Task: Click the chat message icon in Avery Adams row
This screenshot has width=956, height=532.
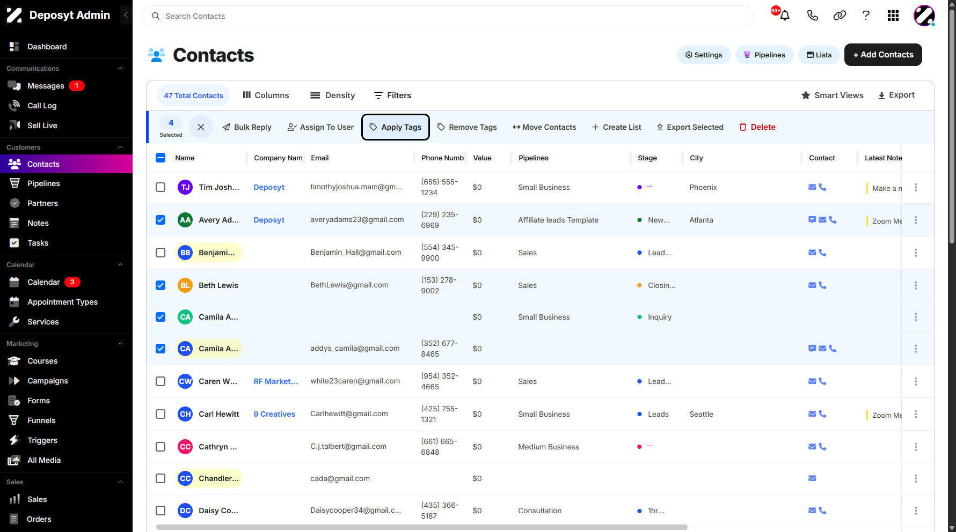Action: click(812, 220)
